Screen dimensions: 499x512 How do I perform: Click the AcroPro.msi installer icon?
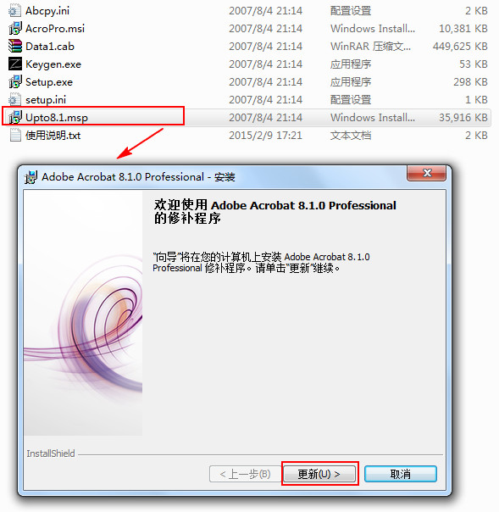[x=15, y=29]
